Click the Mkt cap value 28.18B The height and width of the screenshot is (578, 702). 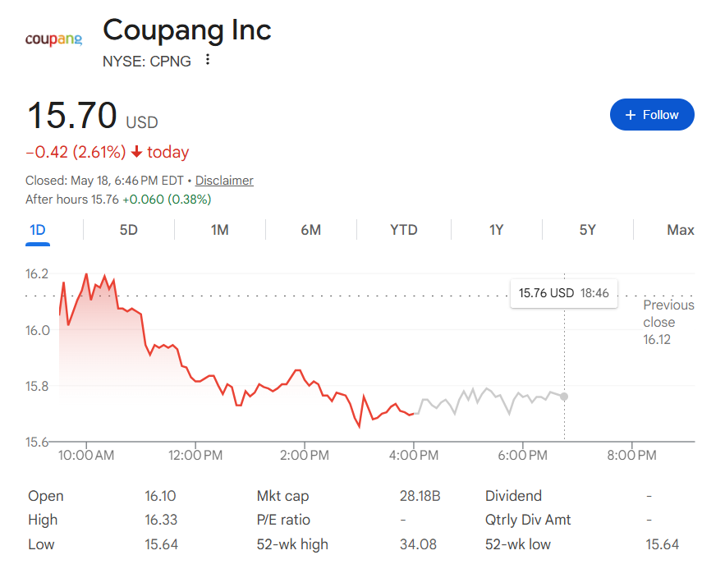pyautogui.click(x=420, y=496)
